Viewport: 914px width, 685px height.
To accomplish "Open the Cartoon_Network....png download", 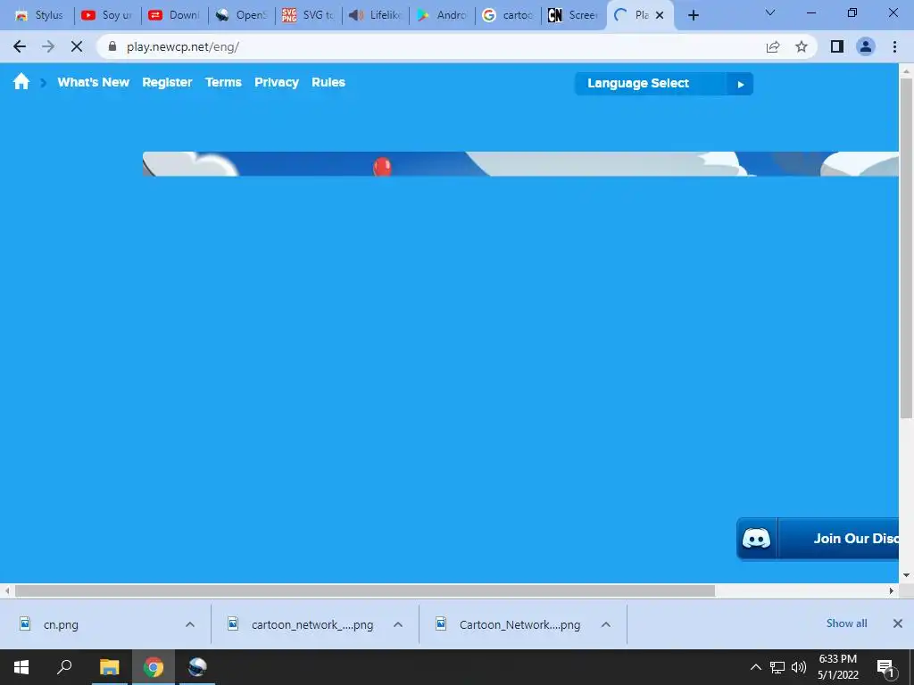I will pos(519,624).
